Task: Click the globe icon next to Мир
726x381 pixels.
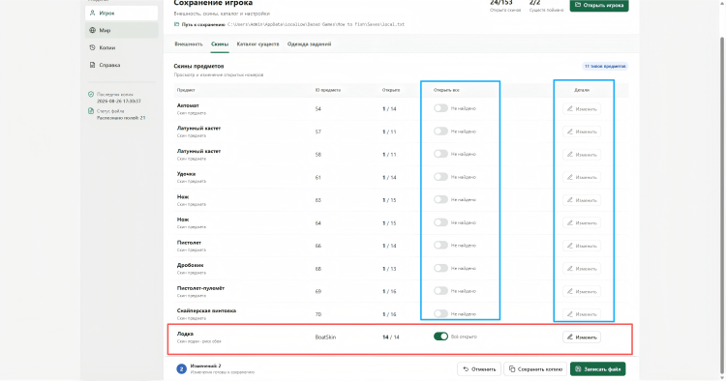Action: 92,30
